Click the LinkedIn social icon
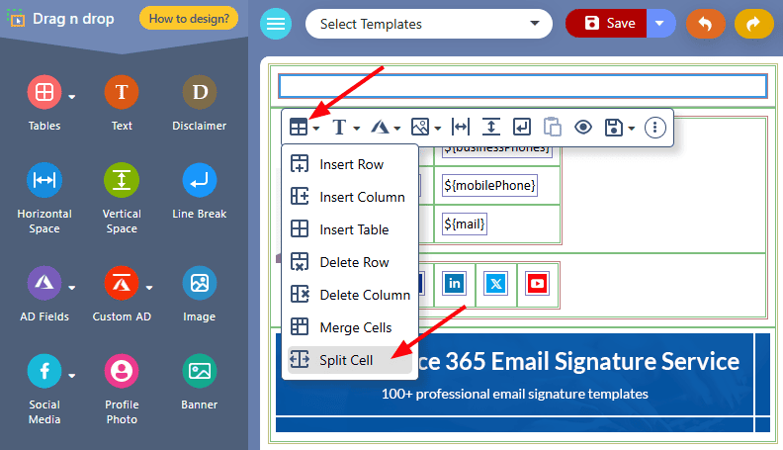 (x=454, y=284)
